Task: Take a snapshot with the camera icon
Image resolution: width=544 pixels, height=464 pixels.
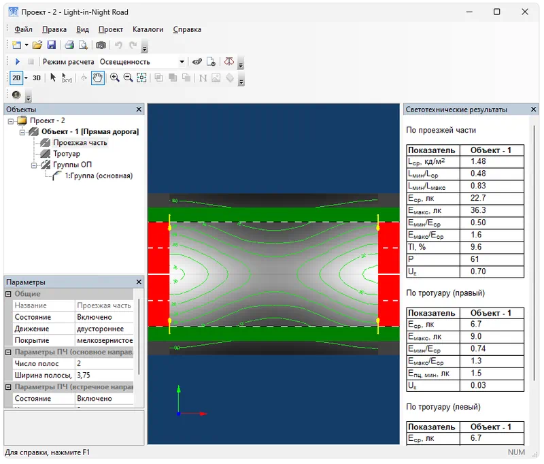Action: [101, 45]
